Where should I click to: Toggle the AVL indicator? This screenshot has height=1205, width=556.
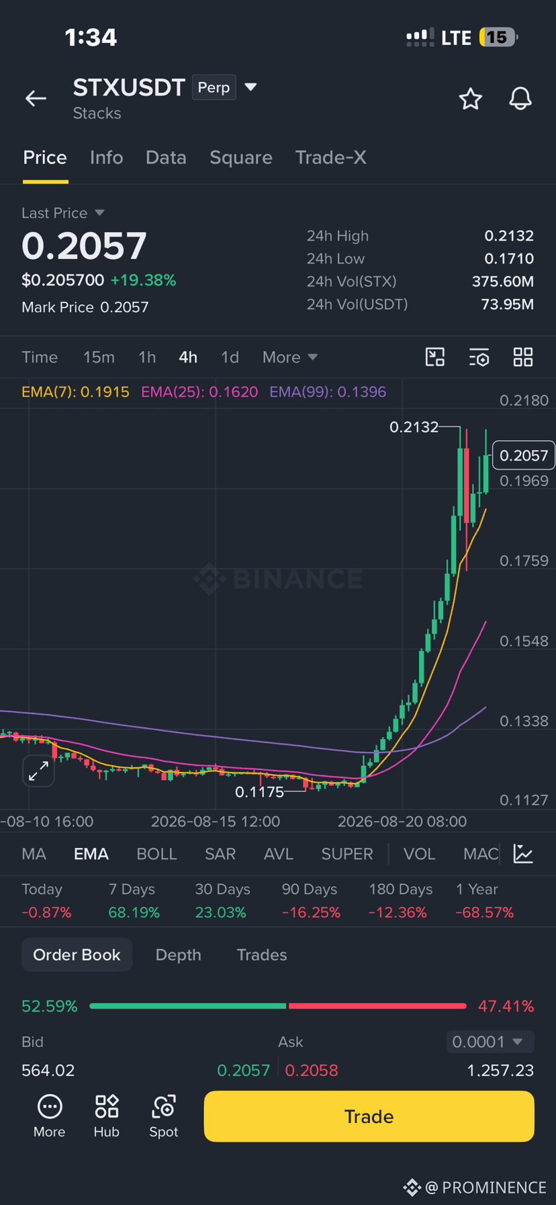click(x=279, y=854)
